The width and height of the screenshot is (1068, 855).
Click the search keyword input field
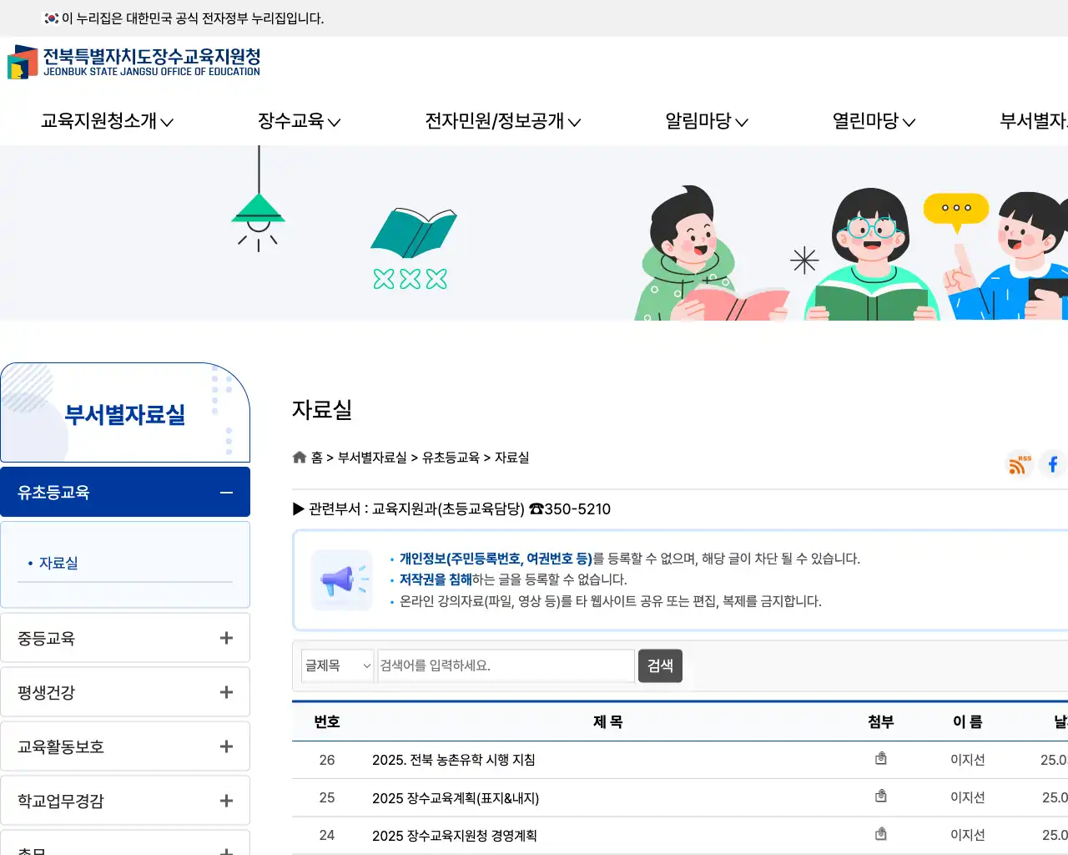tap(506, 665)
